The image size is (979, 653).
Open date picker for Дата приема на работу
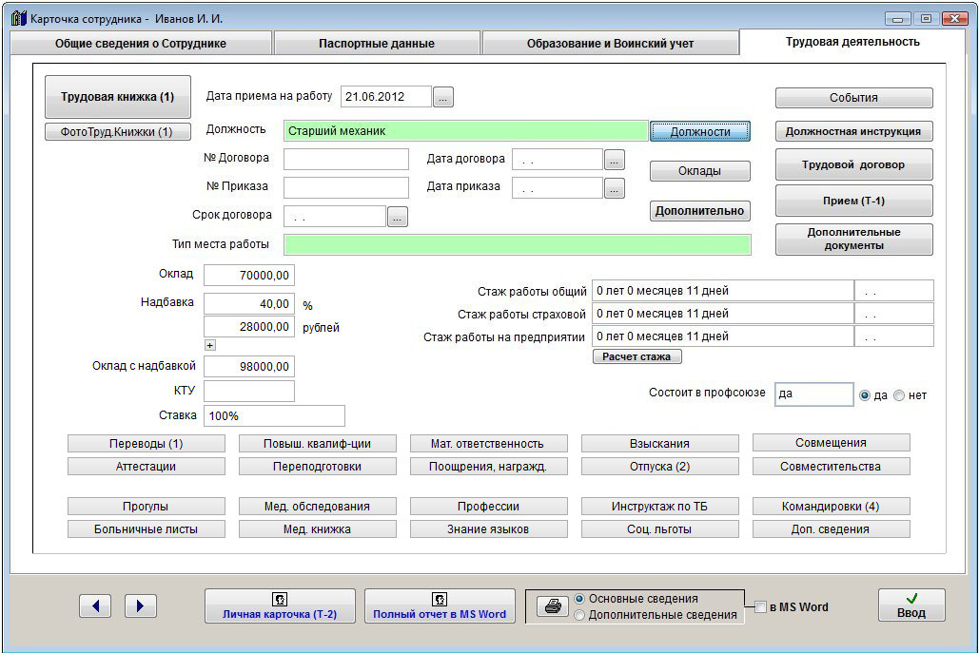pos(444,96)
